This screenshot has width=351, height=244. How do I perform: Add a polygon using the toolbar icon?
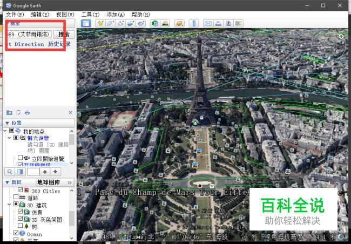click(111, 23)
